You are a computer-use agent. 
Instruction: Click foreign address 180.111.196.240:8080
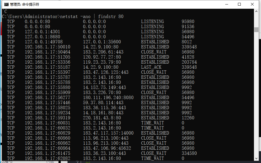108,97
